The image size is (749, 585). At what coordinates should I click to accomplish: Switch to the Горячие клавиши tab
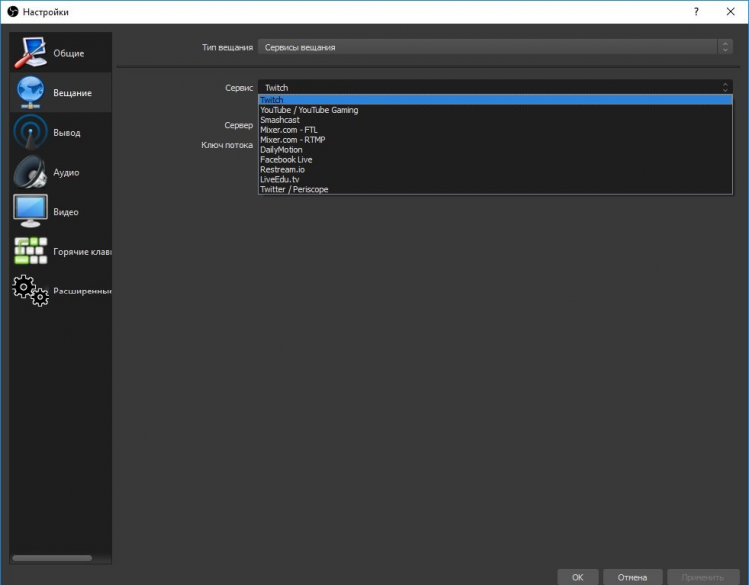(x=61, y=251)
